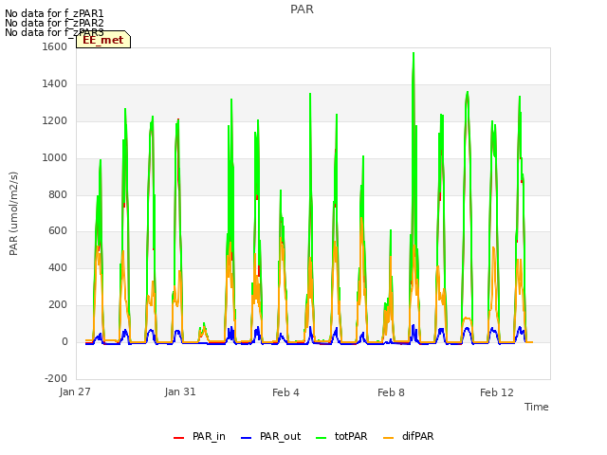Click the PAR (umol/m2/s) y-axis title
The height and width of the screenshot is (455, 607).
[13, 213]
